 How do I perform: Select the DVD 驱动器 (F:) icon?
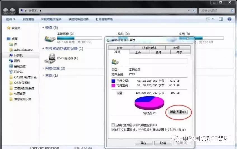tap(50, 58)
